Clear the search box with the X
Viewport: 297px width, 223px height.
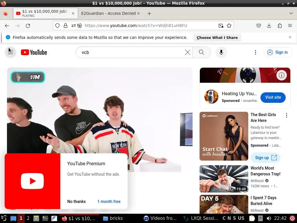188,52
